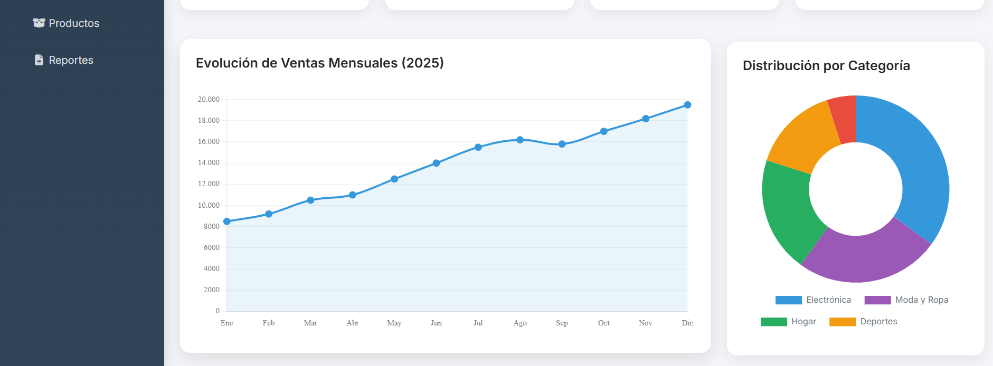Click the Reportes document icon in sidebar
The height and width of the screenshot is (366, 993).
[x=39, y=60]
